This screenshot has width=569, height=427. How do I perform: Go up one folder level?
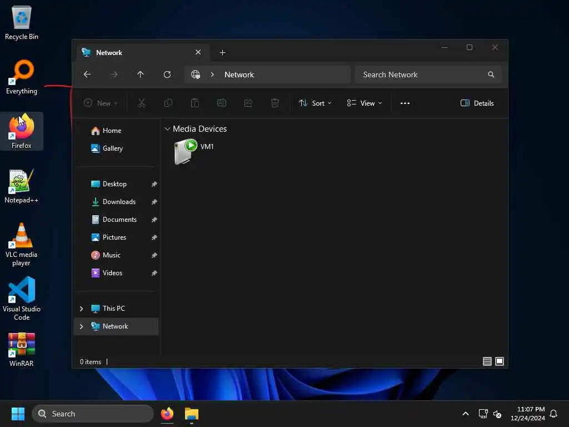pos(141,75)
